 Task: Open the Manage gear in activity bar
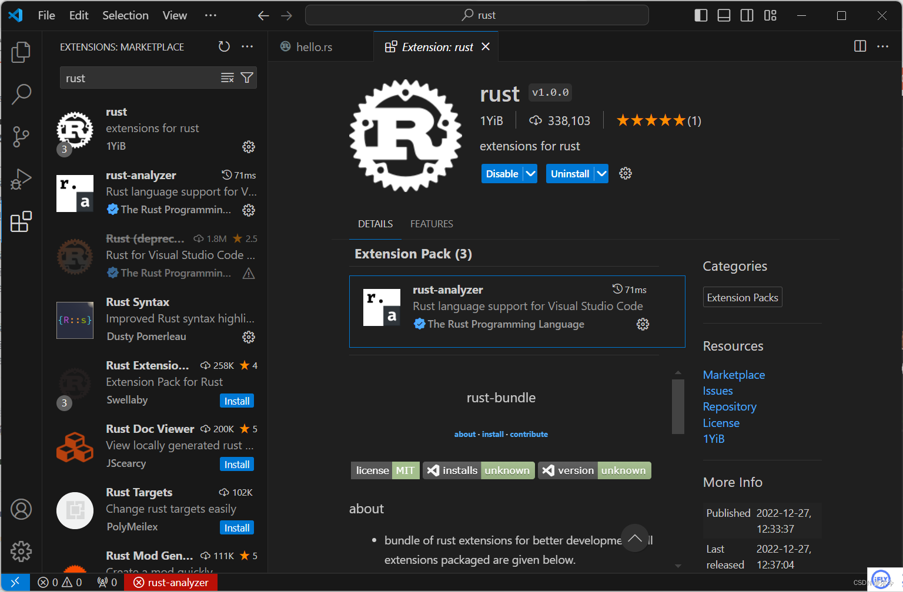[21, 551]
